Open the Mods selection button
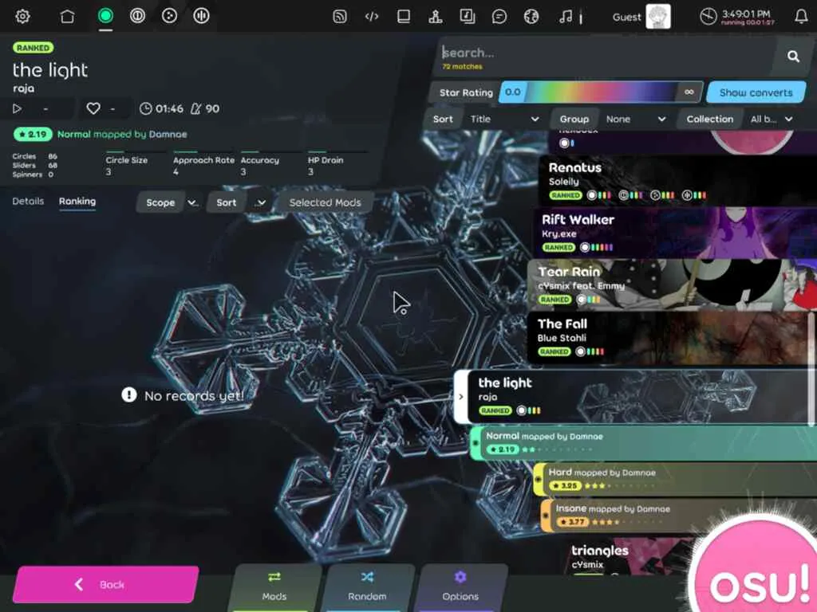Viewport: 817px width, 612px height. pos(274,587)
